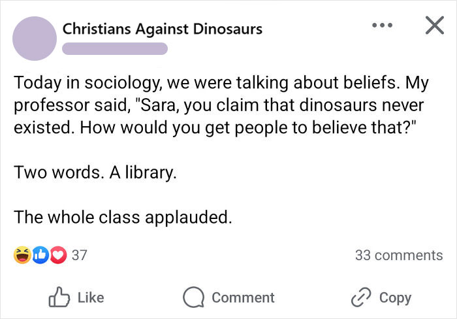Click the 'Two words. A library.' line
Viewport: 457px width, 319px height.
coord(95,174)
